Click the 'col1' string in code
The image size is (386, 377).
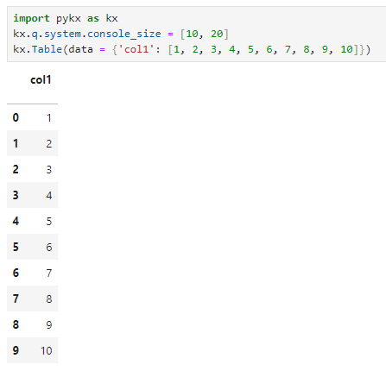click(x=136, y=49)
